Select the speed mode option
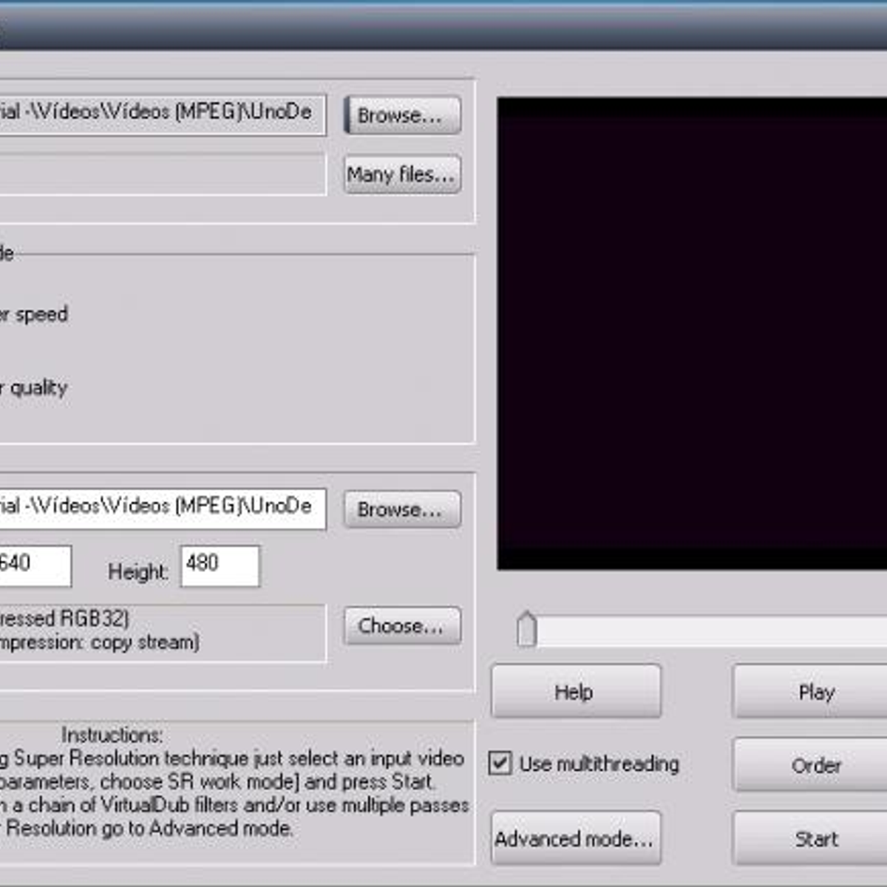This screenshot has height=887, width=887. 33,315
